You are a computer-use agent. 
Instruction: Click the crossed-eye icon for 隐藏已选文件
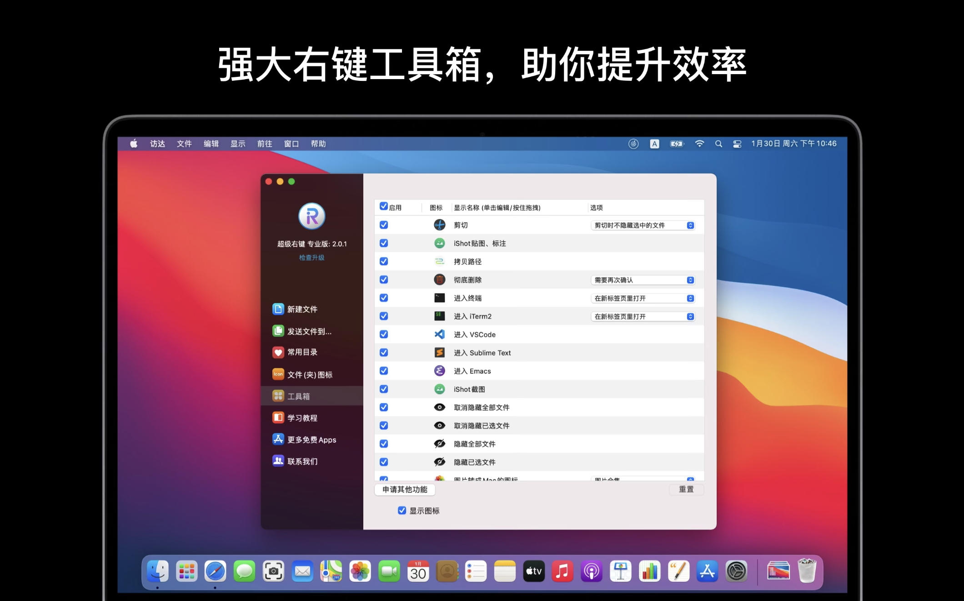click(x=439, y=462)
